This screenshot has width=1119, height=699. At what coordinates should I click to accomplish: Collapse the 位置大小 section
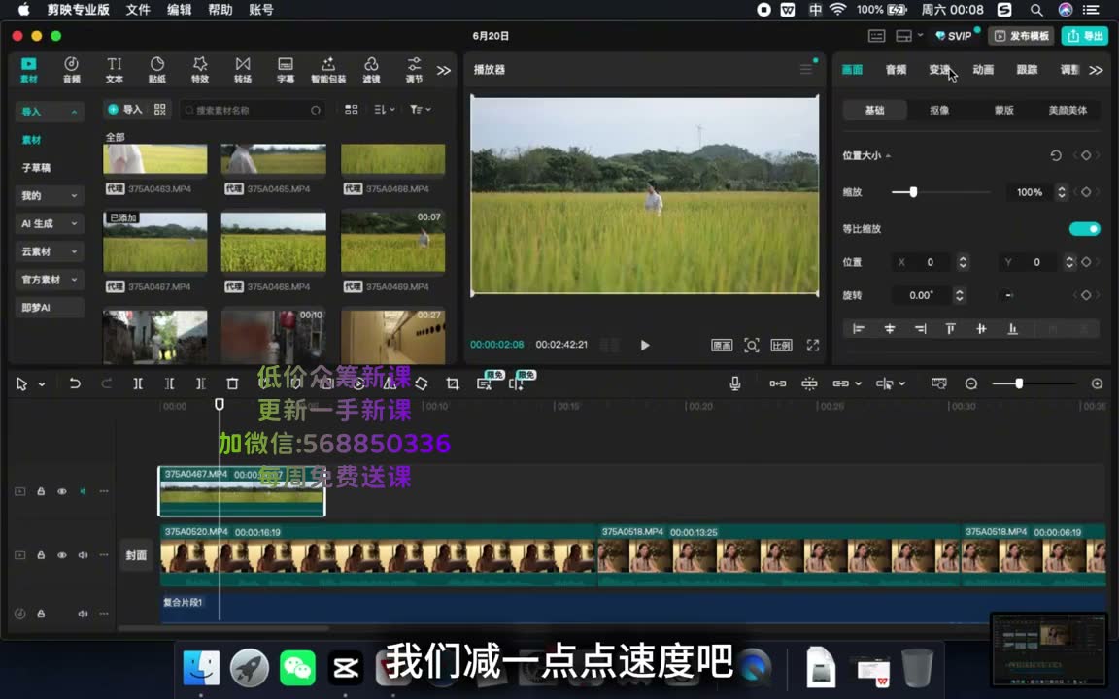click(x=889, y=155)
